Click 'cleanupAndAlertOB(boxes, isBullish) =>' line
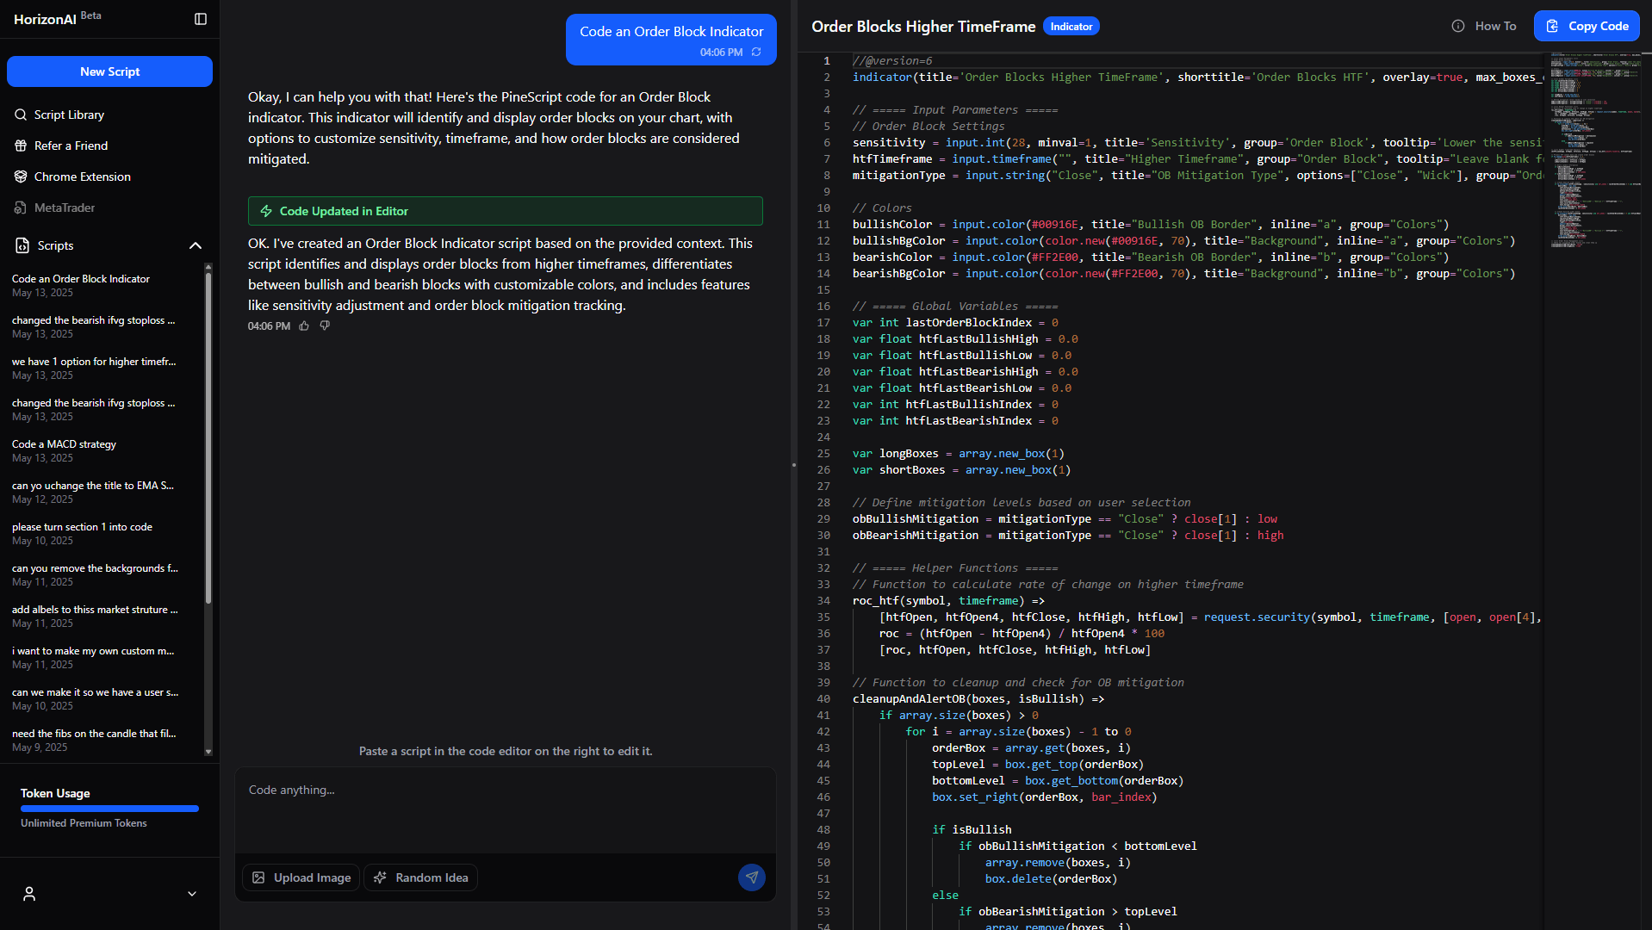Screen dimensions: 1652x930 (x=978, y=699)
